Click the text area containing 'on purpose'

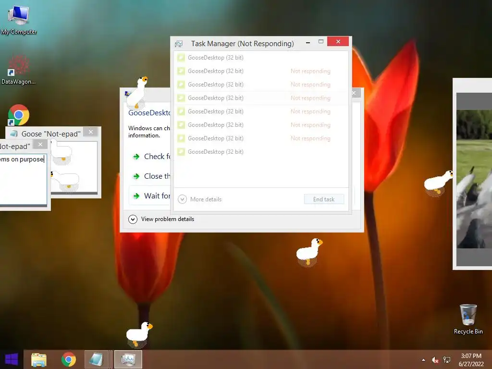coord(23,179)
